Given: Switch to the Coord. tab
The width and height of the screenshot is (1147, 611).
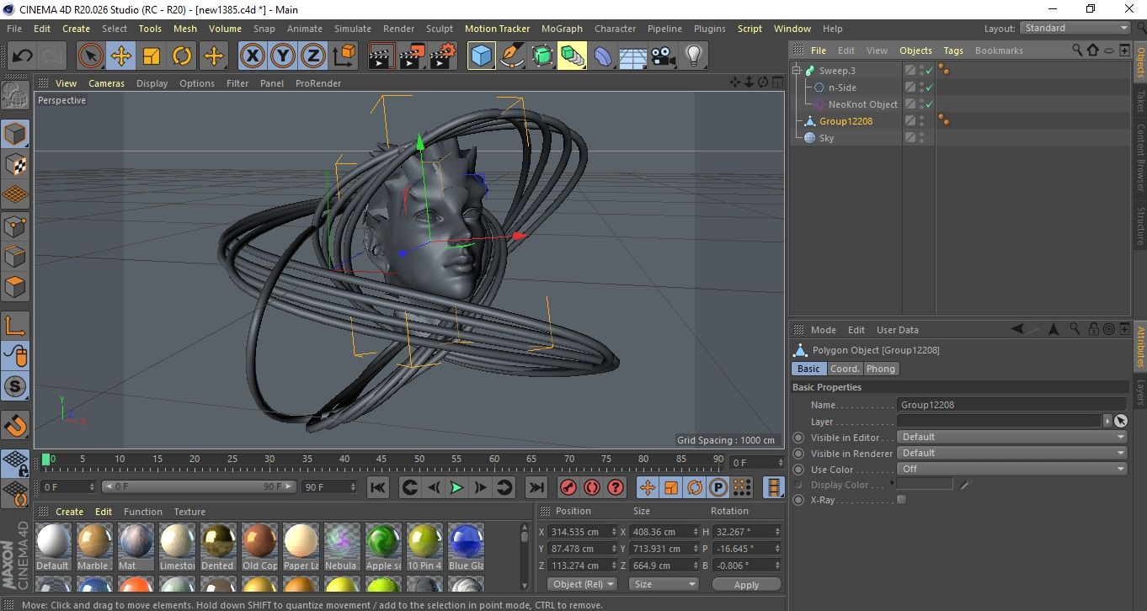Looking at the screenshot, I should [845, 369].
